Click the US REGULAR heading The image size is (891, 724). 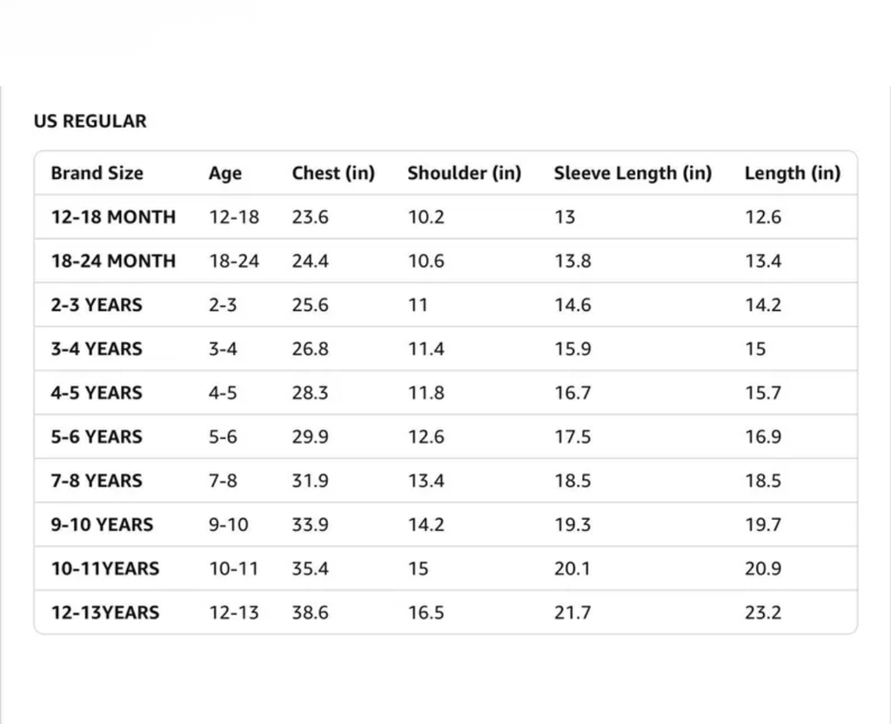point(90,122)
